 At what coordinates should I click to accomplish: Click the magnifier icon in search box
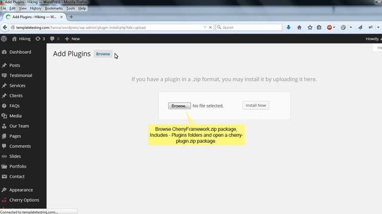point(219,27)
